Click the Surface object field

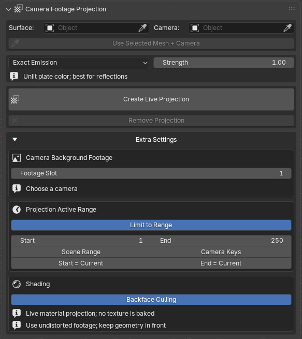96,28
